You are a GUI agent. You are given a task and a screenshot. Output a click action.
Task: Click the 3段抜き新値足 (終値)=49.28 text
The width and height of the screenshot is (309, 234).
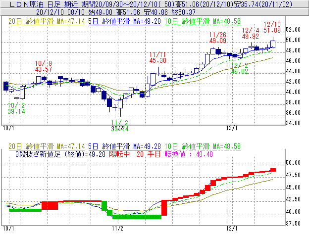point(60,154)
